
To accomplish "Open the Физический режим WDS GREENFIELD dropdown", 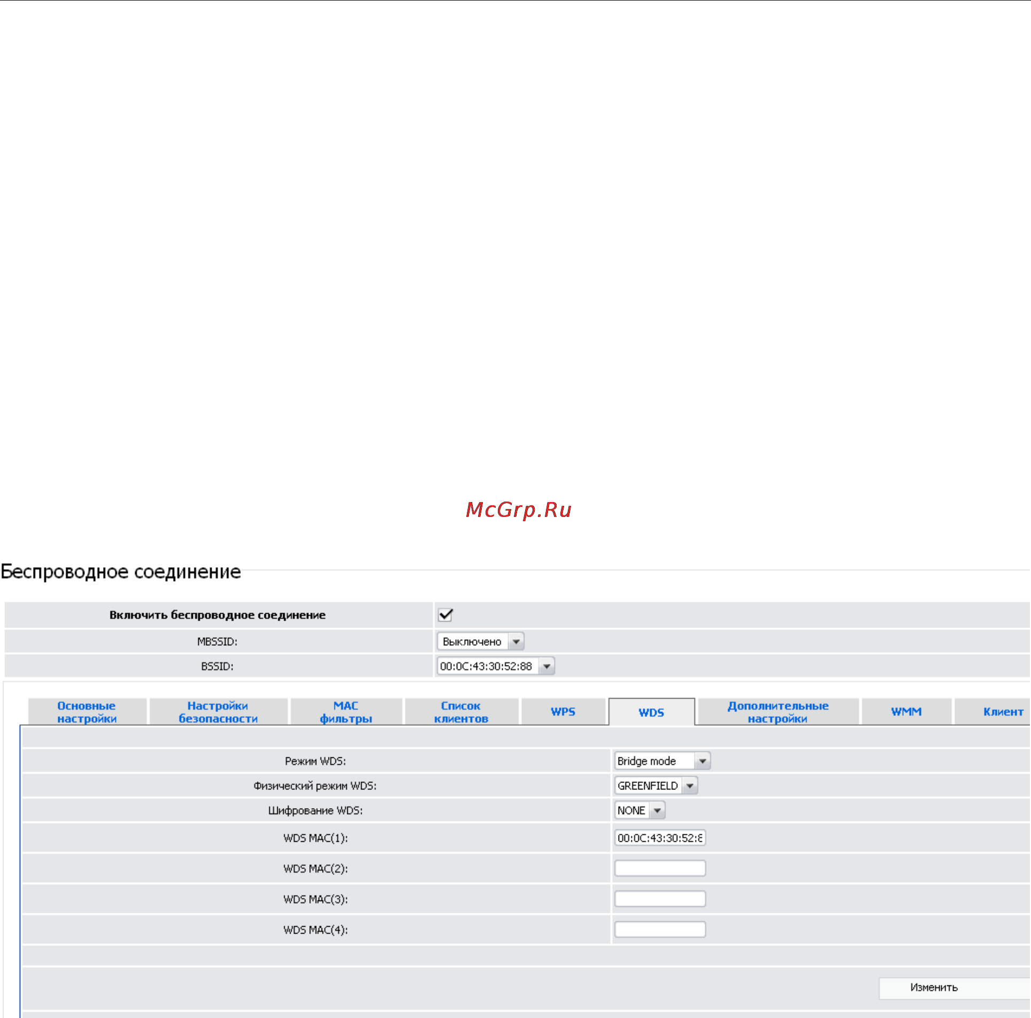I will click(656, 786).
